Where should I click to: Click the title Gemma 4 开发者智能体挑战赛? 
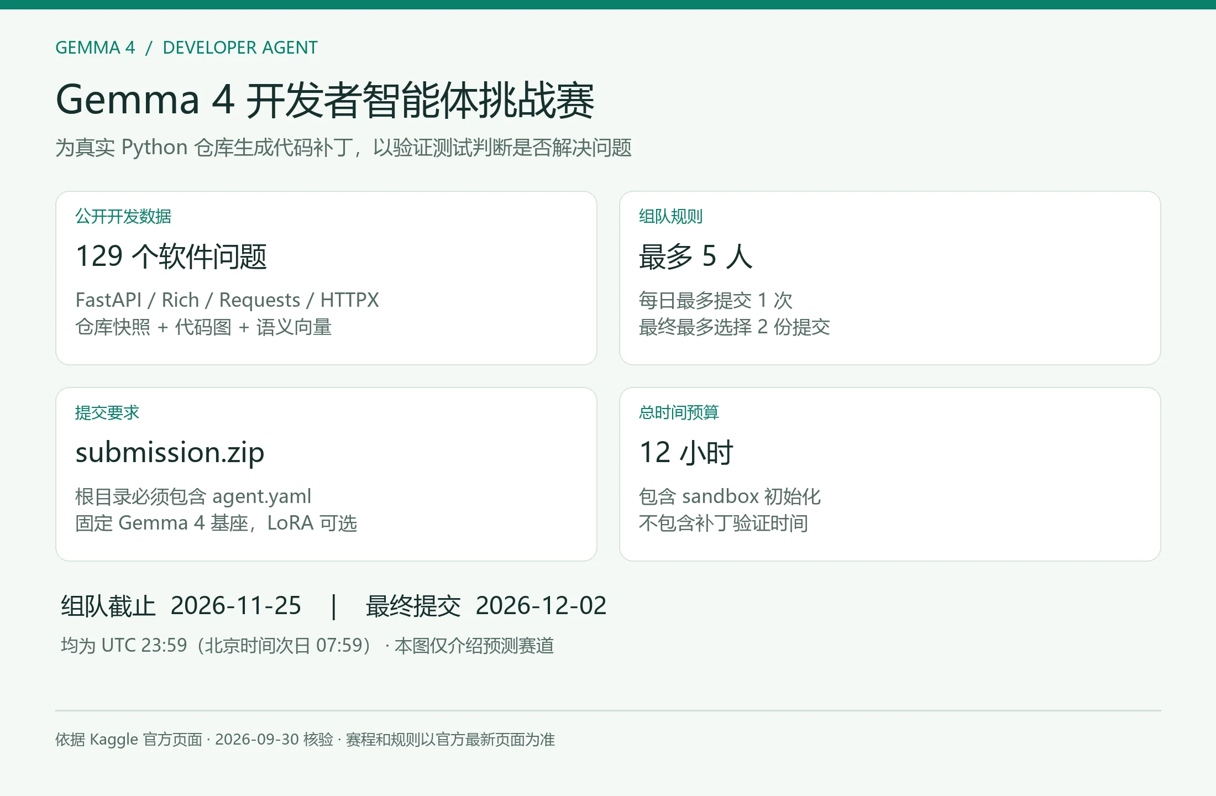coord(325,100)
